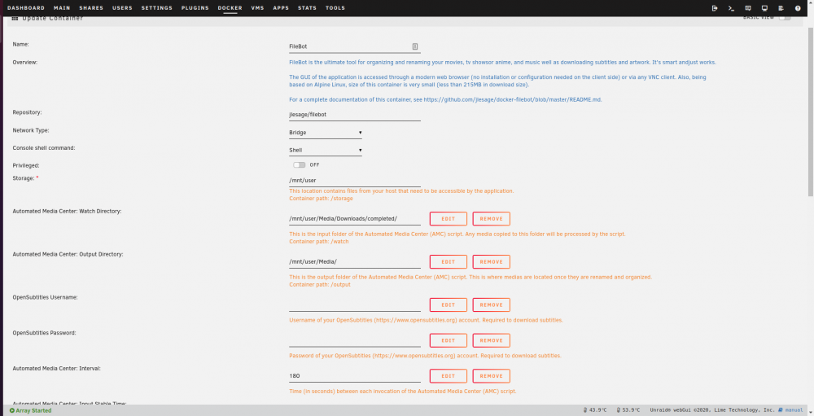This screenshot has width=814, height=416.
Task: Click the Watch Directory path field
Action: point(355,219)
